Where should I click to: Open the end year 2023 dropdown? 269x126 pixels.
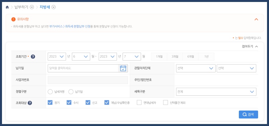point(108,57)
